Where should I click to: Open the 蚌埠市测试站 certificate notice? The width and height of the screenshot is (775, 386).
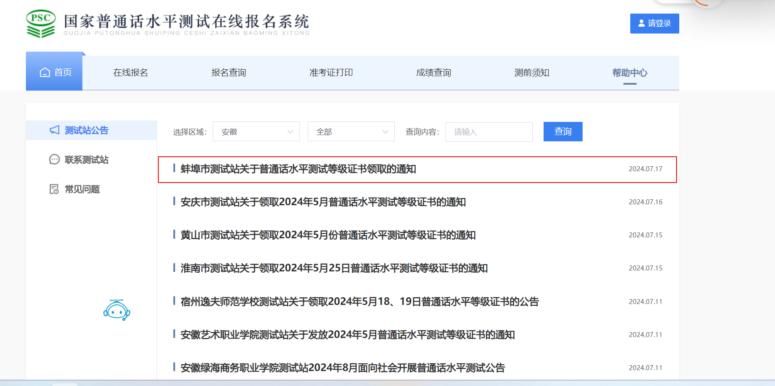[x=298, y=169]
